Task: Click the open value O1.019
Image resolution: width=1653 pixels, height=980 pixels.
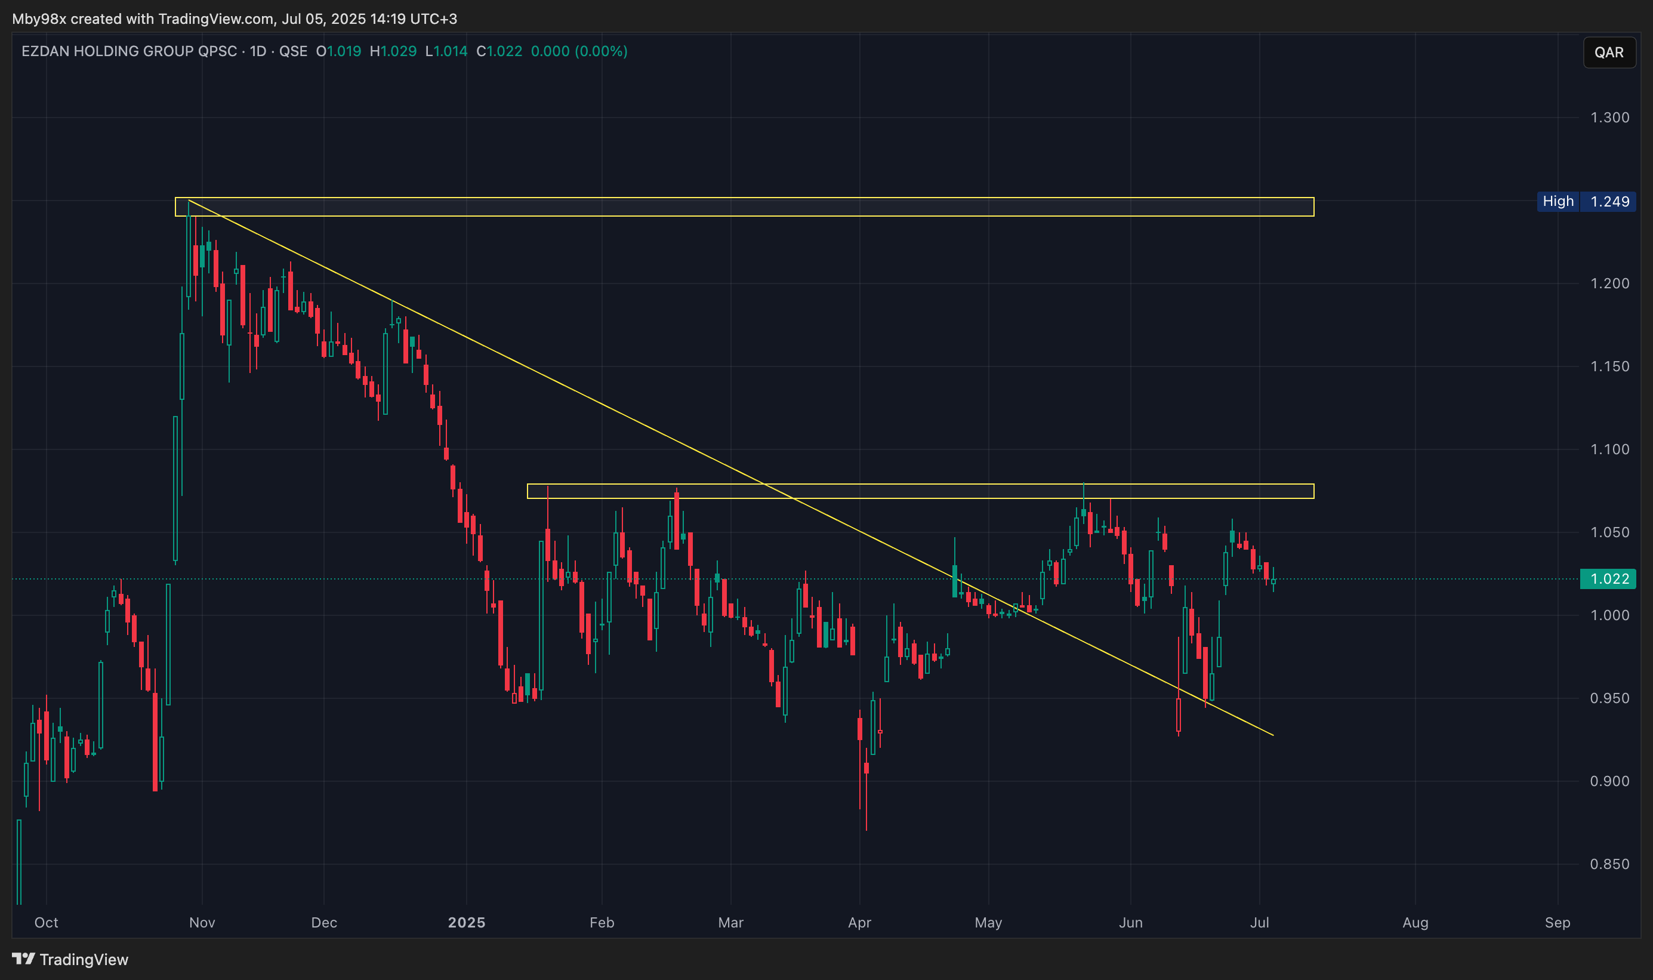Action: click(338, 51)
